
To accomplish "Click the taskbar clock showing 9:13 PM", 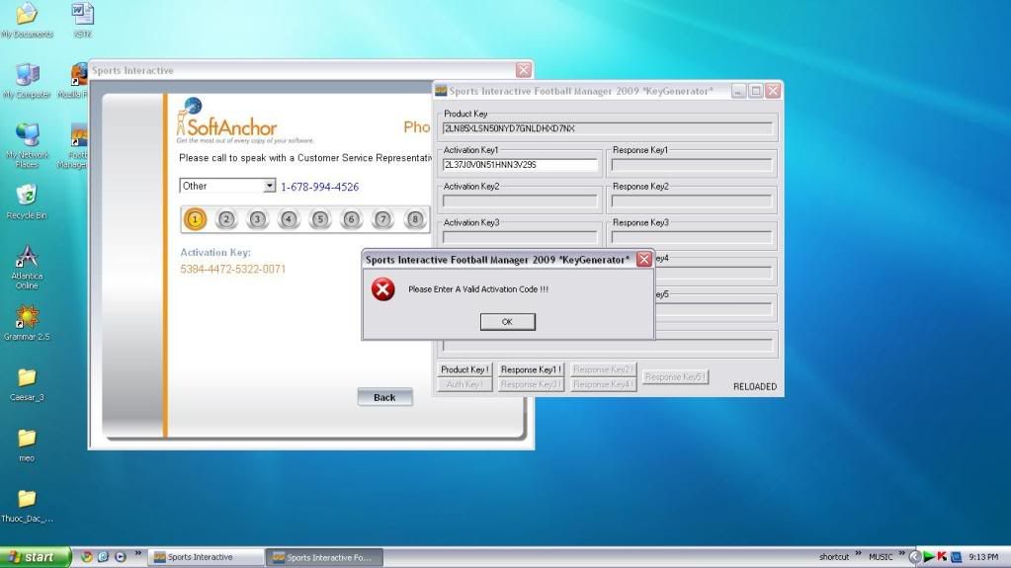I will [983, 557].
